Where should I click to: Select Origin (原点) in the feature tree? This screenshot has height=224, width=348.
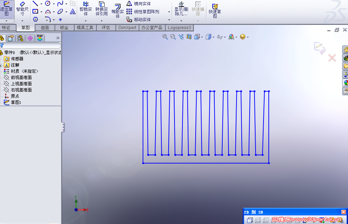[12, 96]
